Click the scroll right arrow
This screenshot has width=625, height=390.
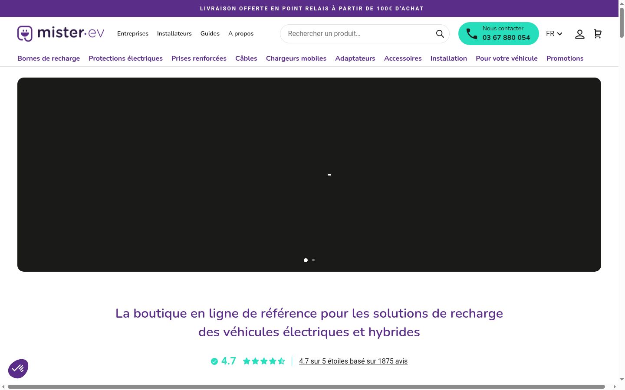[x=615, y=387]
